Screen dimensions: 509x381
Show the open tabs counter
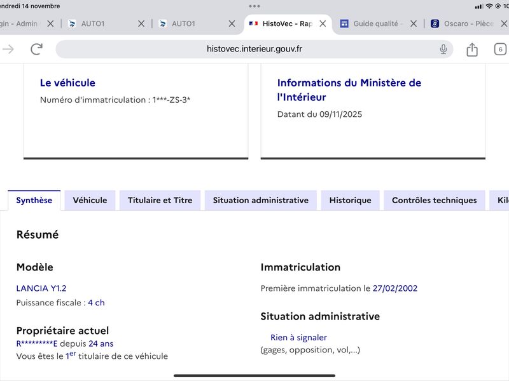[x=500, y=50]
